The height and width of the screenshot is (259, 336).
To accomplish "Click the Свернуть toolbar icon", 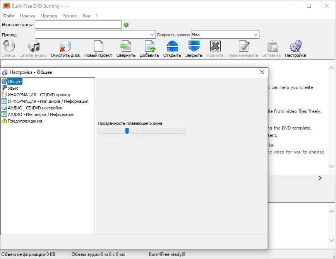I will [126, 46].
